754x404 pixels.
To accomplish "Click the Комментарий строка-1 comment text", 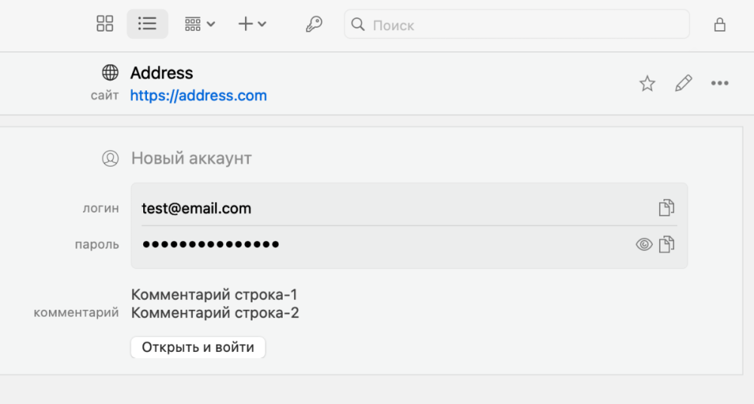I will [x=214, y=295].
